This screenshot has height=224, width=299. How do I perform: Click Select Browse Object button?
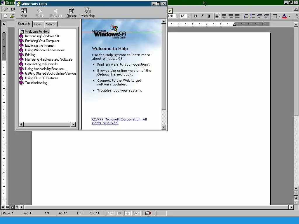coord(296,198)
